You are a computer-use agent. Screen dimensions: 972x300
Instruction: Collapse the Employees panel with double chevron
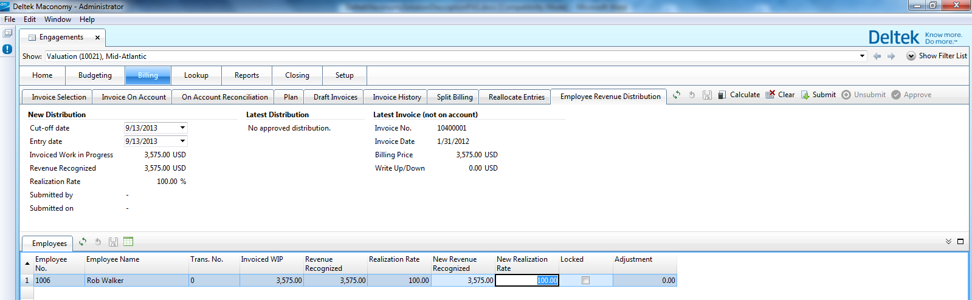[x=948, y=242]
